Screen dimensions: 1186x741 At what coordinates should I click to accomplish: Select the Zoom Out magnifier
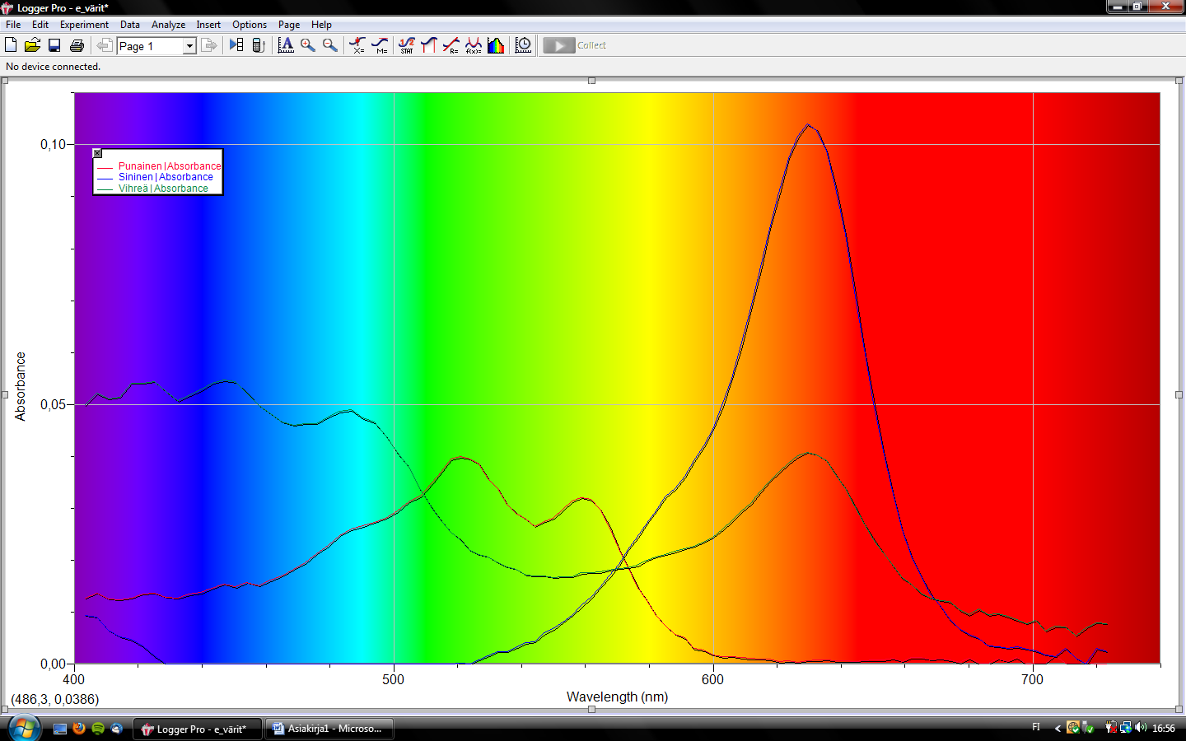pos(330,45)
